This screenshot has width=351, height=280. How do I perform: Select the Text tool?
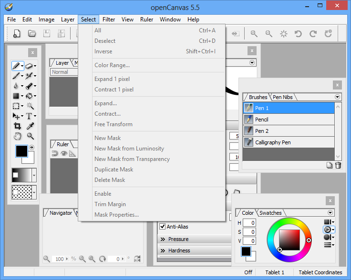(29, 116)
